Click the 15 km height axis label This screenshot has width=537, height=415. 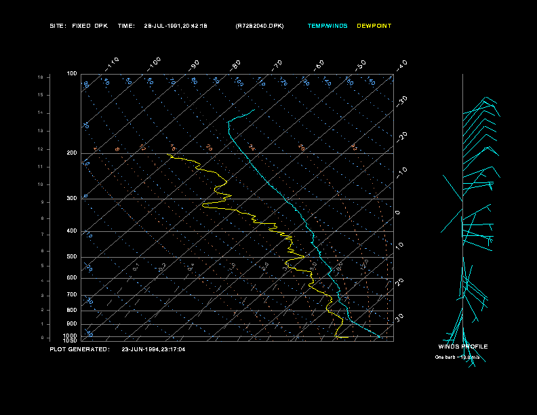pyautogui.click(x=41, y=95)
